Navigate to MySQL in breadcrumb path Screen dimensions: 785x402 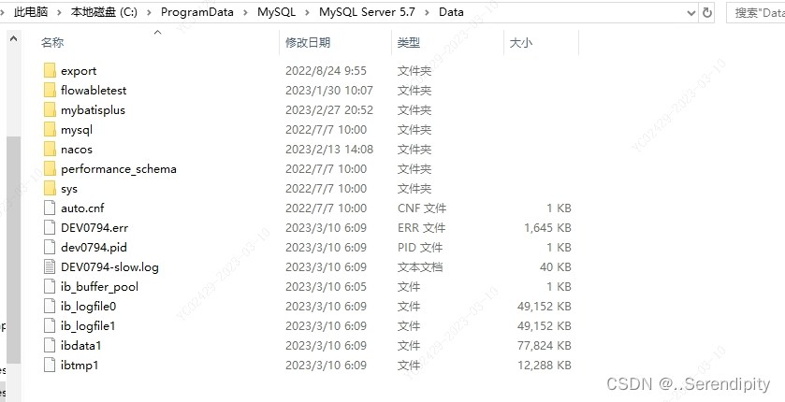[x=276, y=12]
